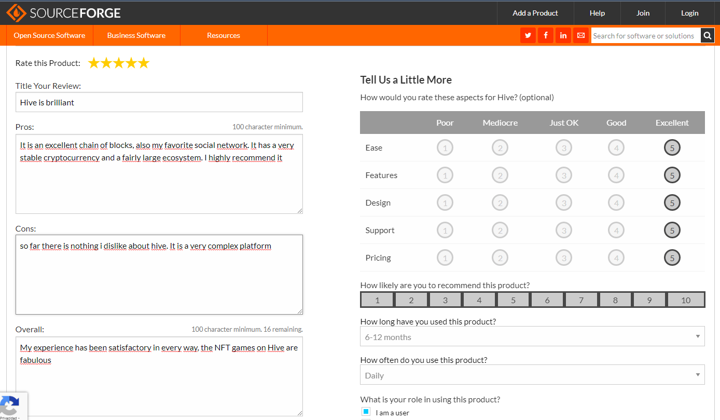Click the Join link
The height and width of the screenshot is (420, 720).
click(x=643, y=13)
